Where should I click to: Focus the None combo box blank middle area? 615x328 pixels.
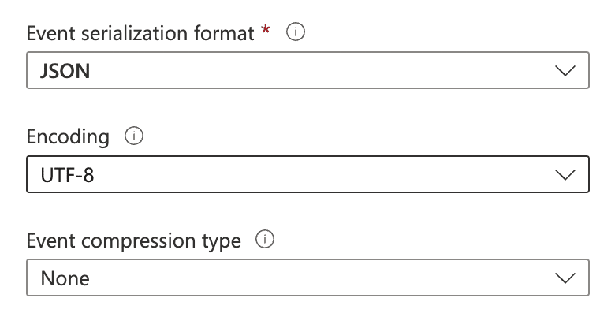coord(322,278)
